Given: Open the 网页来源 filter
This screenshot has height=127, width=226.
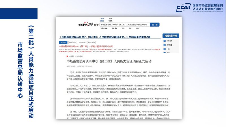Looking at the screenshot, I should click(x=92, y=42).
